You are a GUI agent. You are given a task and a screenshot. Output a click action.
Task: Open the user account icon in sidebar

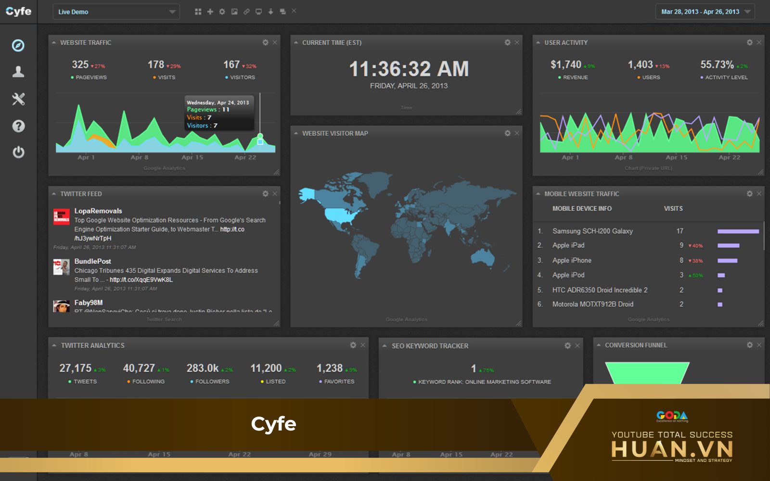(18, 72)
